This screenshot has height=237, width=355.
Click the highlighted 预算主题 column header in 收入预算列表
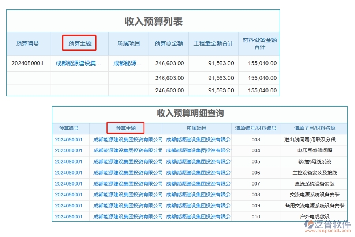79,43
